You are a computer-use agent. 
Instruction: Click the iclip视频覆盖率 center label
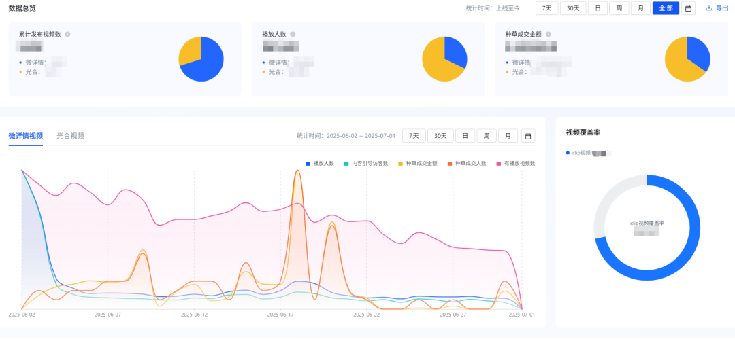(x=647, y=223)
